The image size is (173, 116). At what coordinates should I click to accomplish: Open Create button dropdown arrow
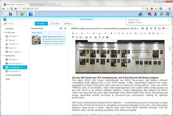tap(47, 23)
